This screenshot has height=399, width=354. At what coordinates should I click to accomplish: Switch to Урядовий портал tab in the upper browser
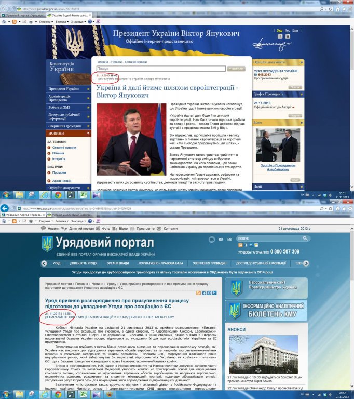coord(23,16)
